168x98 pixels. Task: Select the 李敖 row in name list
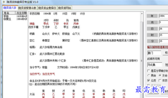[x=15, y=16]
